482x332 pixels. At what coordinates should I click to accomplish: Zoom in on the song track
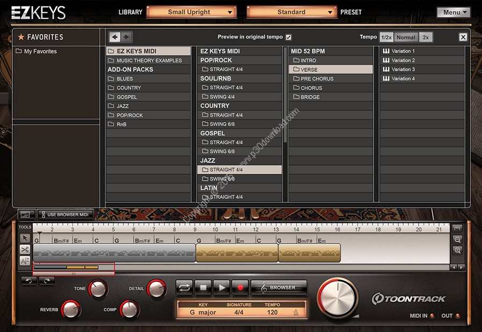457,250
